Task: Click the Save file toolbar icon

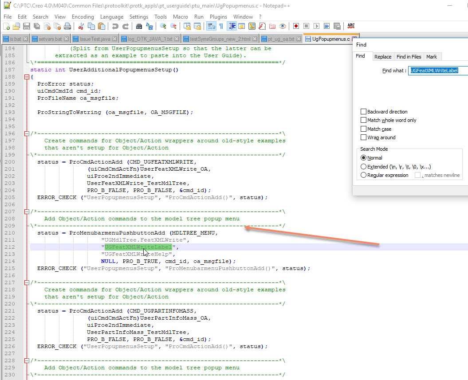Action: (26, 27)
